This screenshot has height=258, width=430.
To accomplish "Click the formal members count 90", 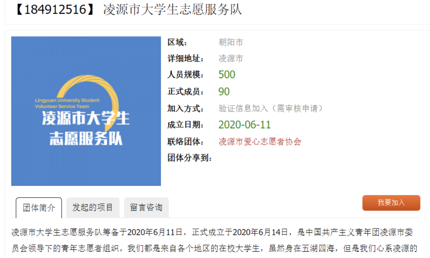I will pos(224,92).
